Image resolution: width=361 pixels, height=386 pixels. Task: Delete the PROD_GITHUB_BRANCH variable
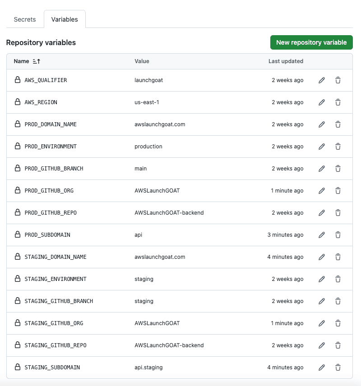tap(338, 169)
